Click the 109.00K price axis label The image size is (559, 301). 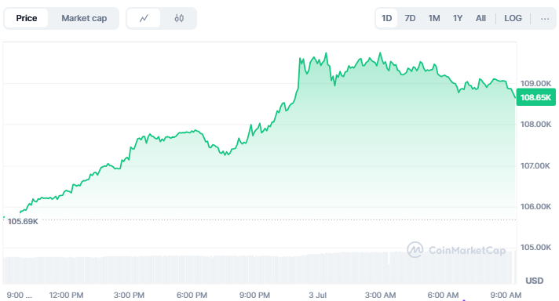point(535,83)
